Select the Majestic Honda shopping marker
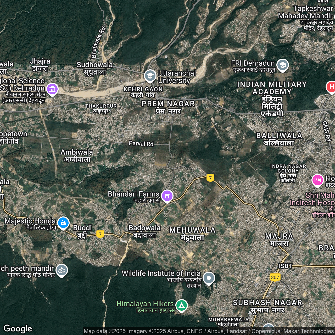 [63, 223]
